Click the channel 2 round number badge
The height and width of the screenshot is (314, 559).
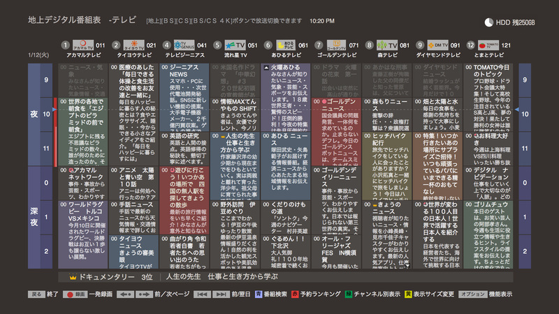116,45
